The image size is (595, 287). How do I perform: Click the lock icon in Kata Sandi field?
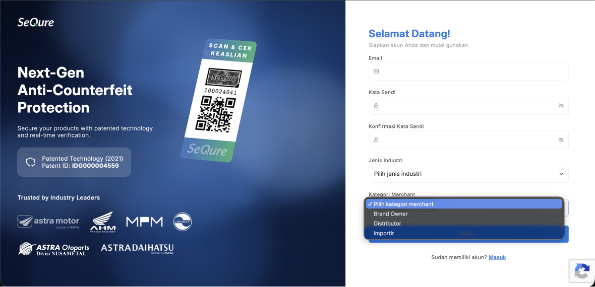tap(376, 105)
